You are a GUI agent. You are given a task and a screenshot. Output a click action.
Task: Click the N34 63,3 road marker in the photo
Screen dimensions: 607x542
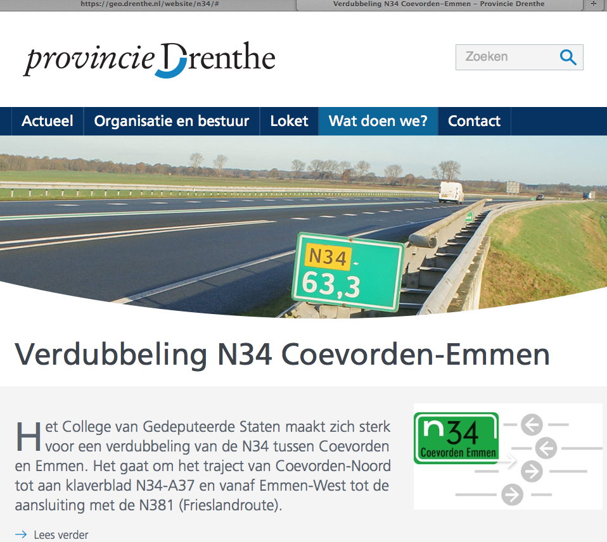[x=347, y=272]
